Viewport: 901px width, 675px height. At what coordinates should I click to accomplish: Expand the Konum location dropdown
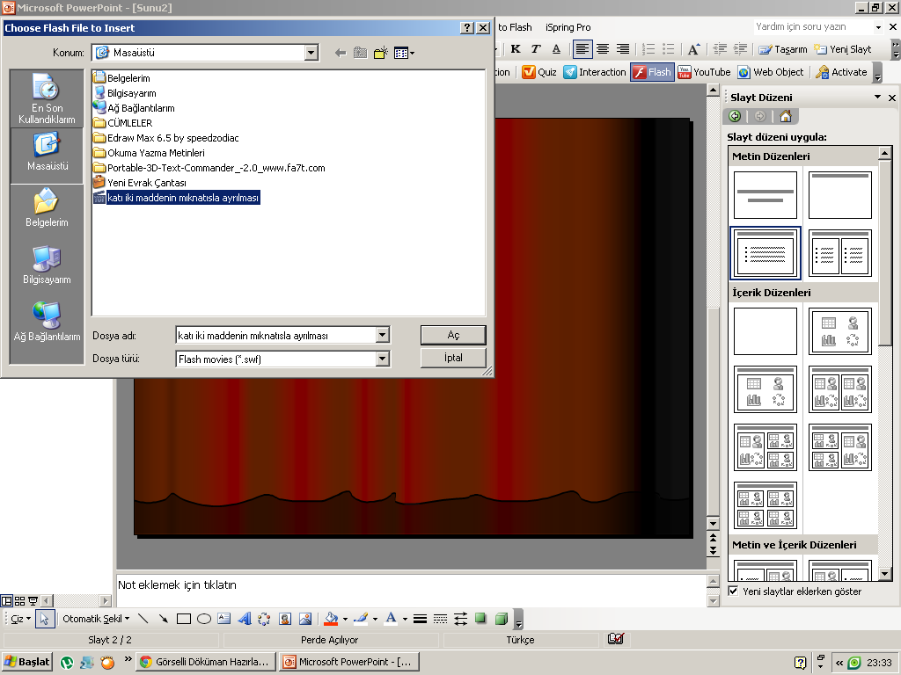pyautogui.click(x=311, y=53)
